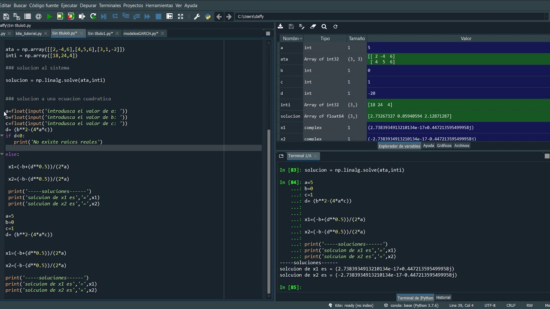The width and height of the screenshot is (550, 309).
Task: Continue debugging with double arrow icon
Action: point(147,16)
